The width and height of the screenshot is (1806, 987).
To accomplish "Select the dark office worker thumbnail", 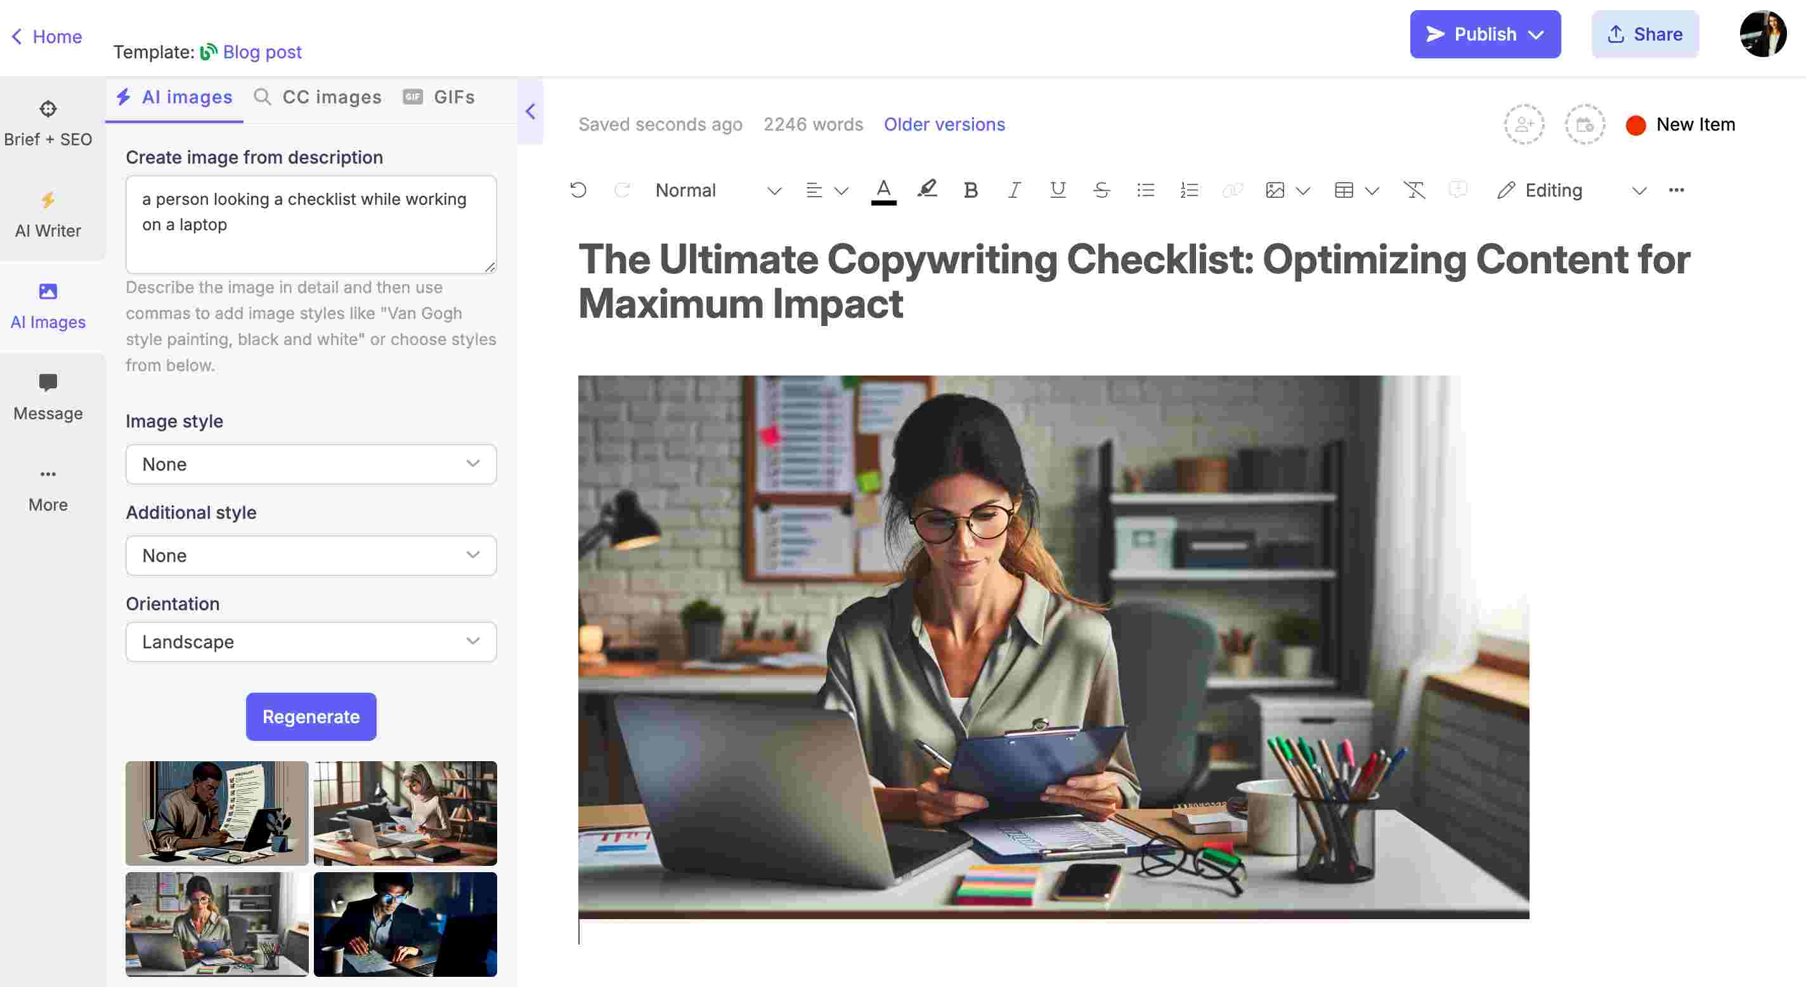I will [x=405, y=924].
